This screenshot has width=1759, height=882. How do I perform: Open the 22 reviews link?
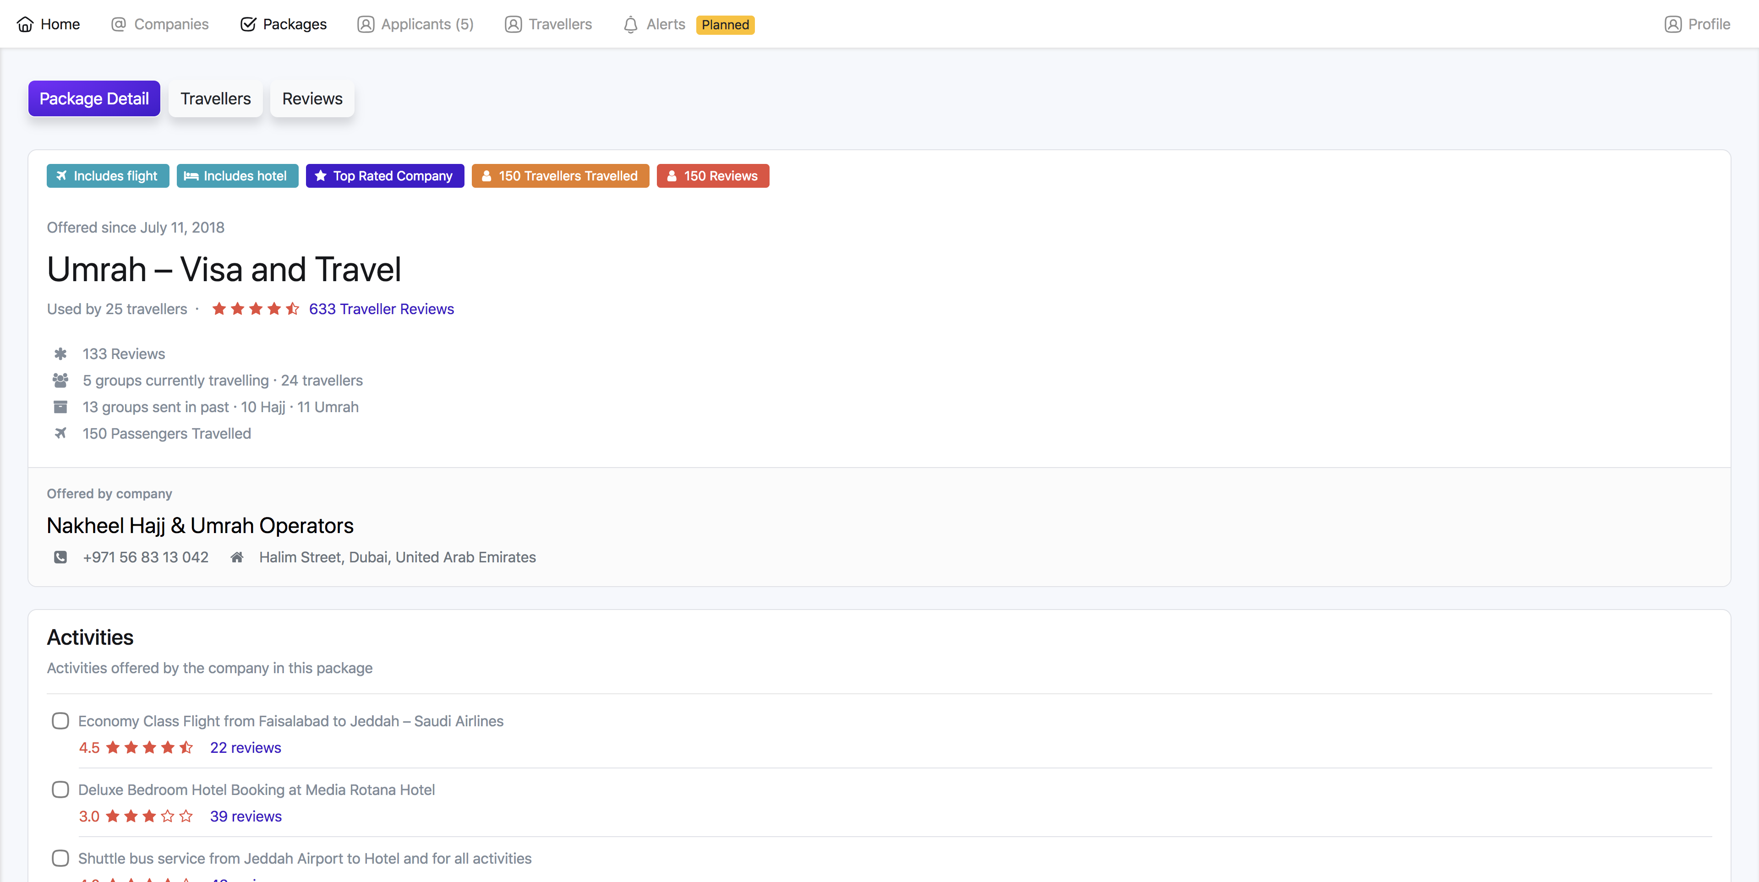click(x=245, y=747)
